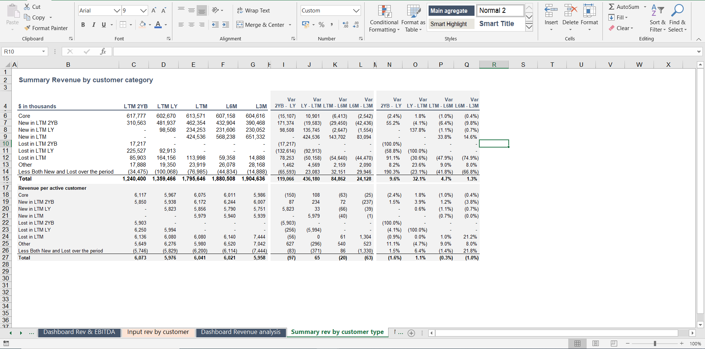Viewport: 705px width, 349px height.
Task: Apply the Normal 2 cell style
Action: (500, 10)
